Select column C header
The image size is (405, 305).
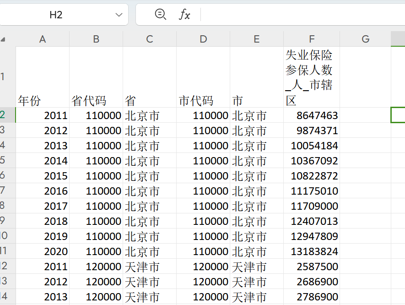click(150, 39)
